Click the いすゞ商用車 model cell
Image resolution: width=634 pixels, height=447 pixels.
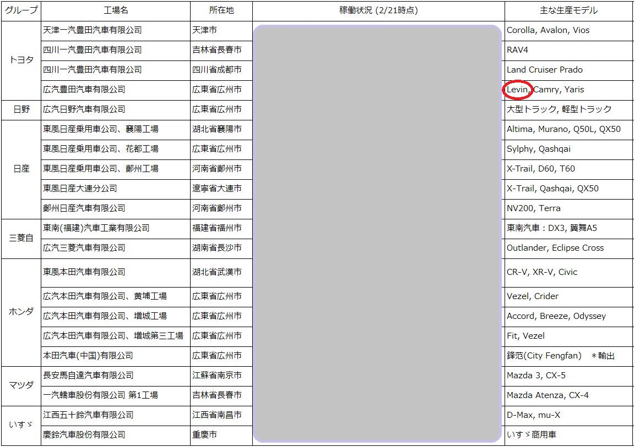(x=569, y=435)
